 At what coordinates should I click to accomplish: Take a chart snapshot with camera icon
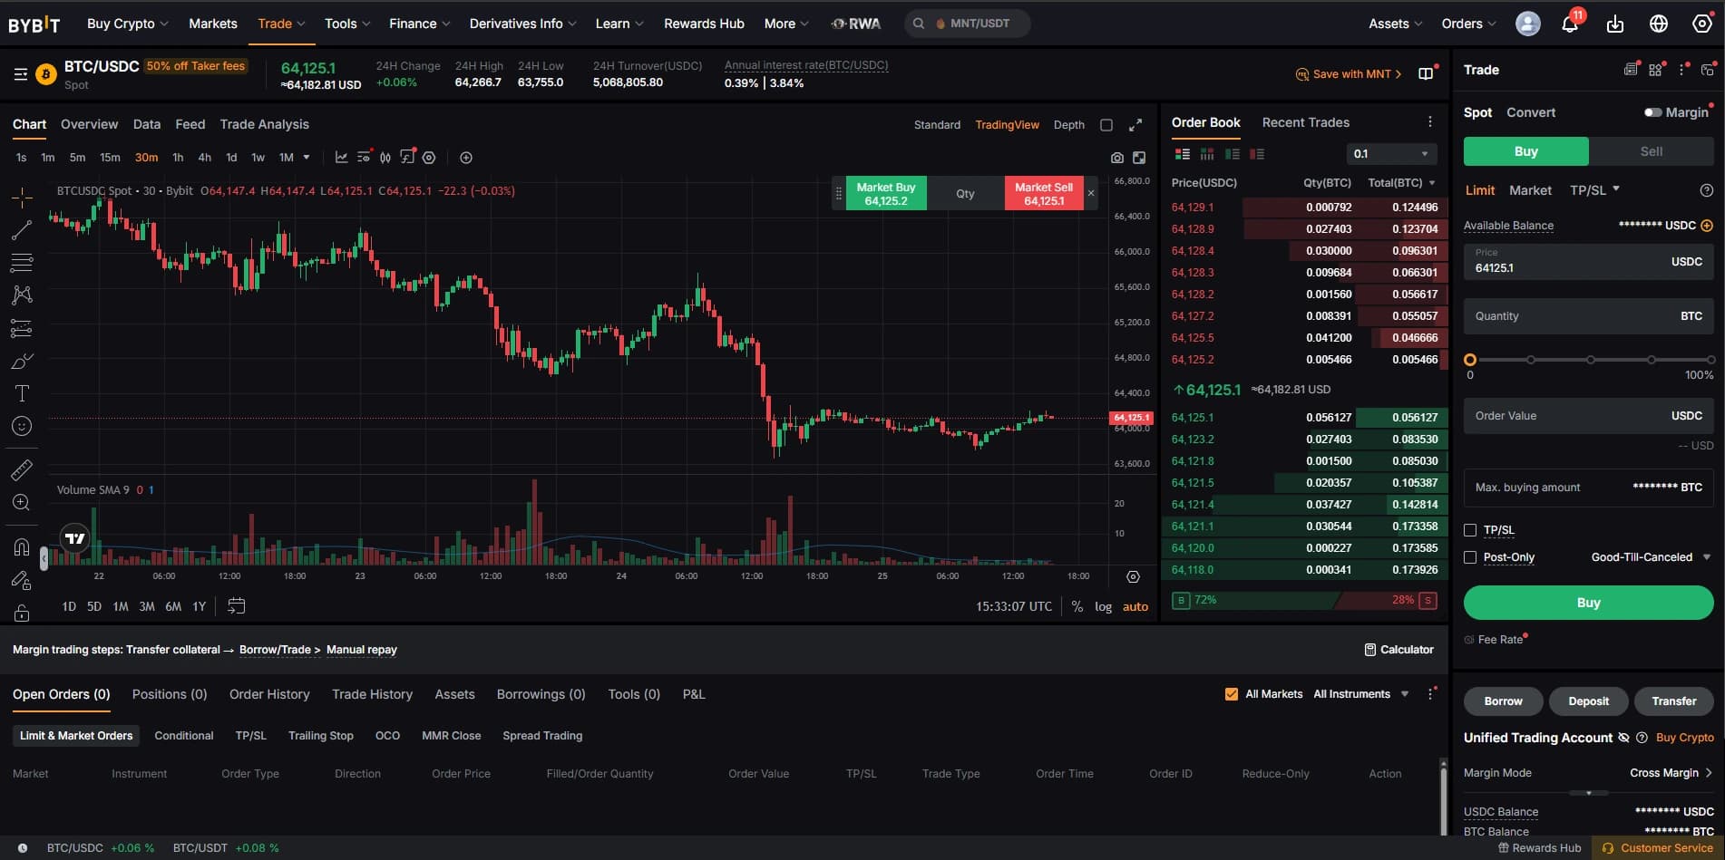tap(1117, 158)
